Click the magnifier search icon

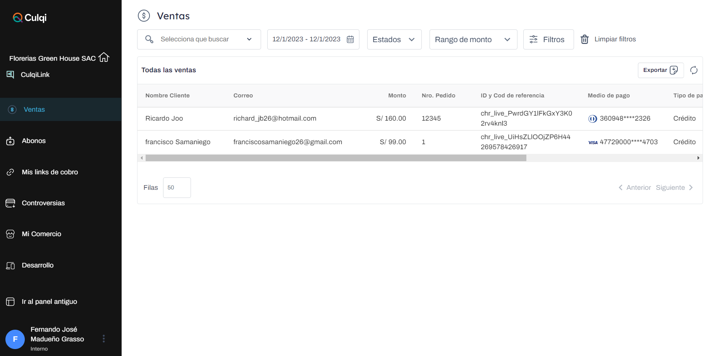(149, 39)
